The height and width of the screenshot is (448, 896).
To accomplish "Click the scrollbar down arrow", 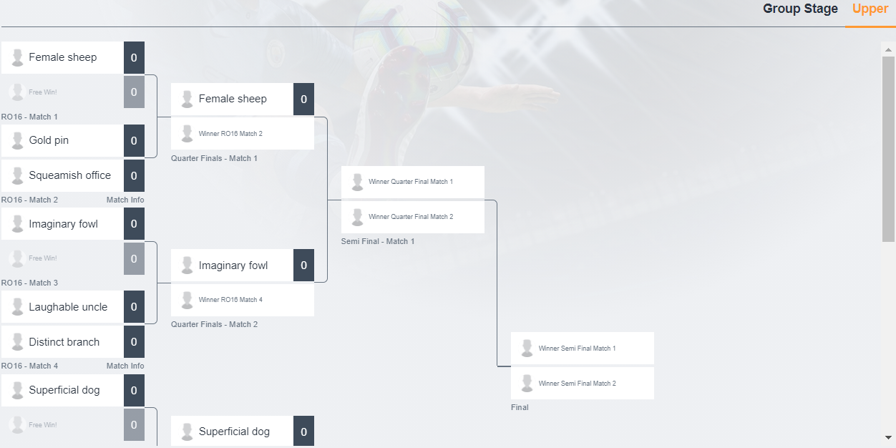I will [x=888, y=437].
